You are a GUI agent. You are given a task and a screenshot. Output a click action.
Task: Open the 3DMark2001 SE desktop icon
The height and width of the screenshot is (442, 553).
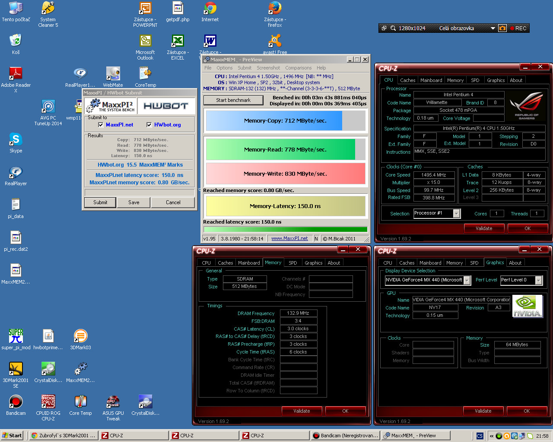16,369
